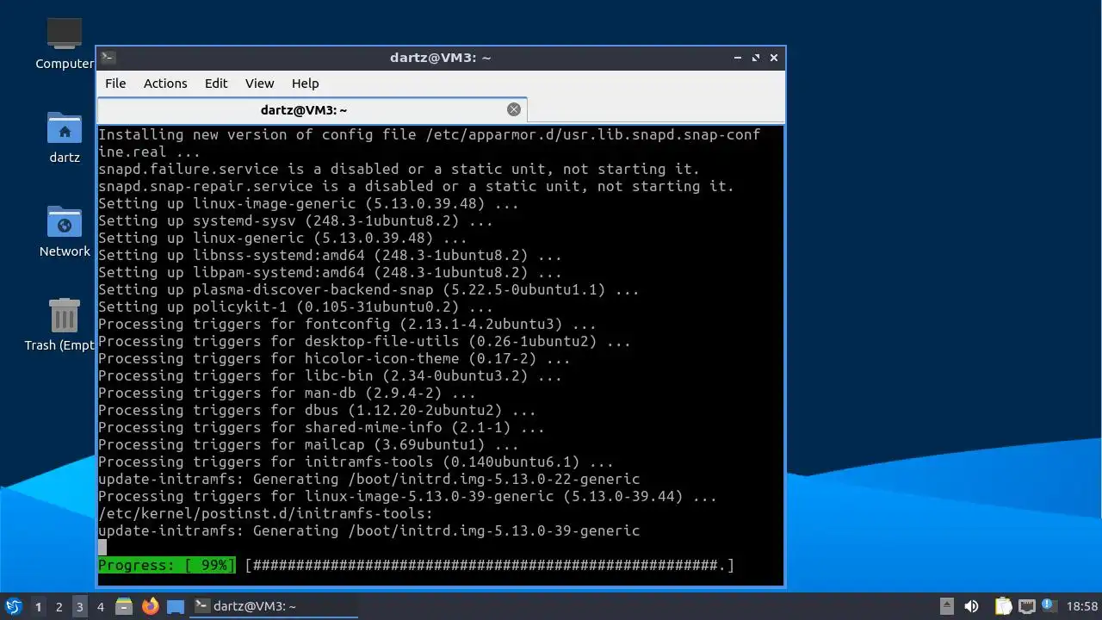
Task: Open the Lubuntu application menu
Action: click(x=13, y=606)
